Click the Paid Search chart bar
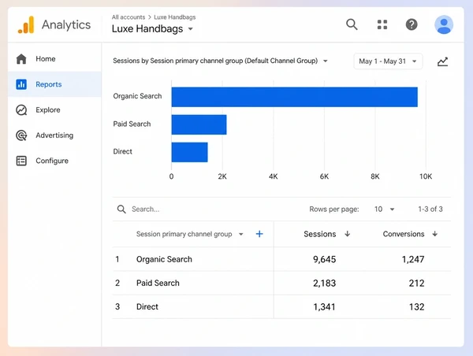Screen dimensions: 473x356 click(199, 124)
